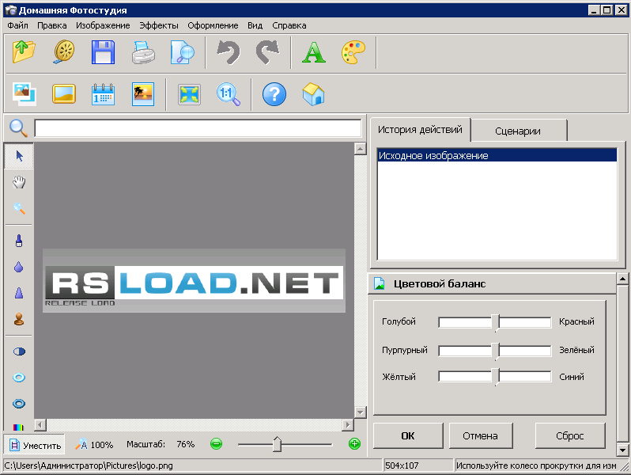This screenshot has width=631, height=475.
Task: Open help question mark icon
Action: point(274,94)
